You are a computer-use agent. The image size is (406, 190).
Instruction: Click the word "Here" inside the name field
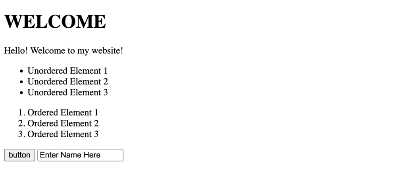(x=92, y=155)
